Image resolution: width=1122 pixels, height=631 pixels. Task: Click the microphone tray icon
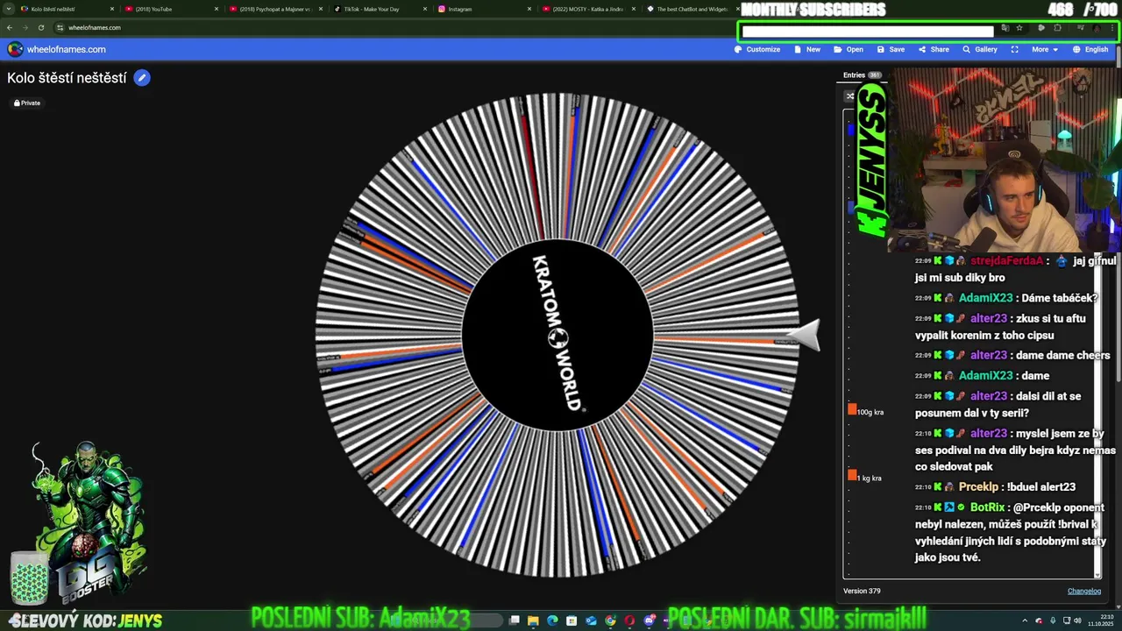pyautogui.click(x=1053, y=620)
